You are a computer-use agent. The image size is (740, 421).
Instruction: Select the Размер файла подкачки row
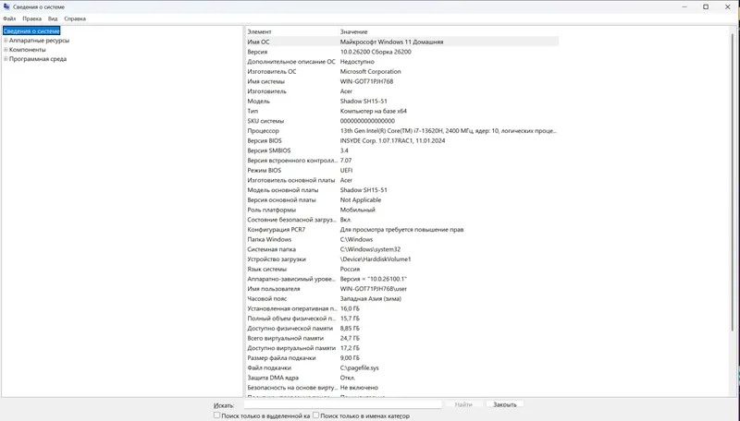tap(402, 358)
